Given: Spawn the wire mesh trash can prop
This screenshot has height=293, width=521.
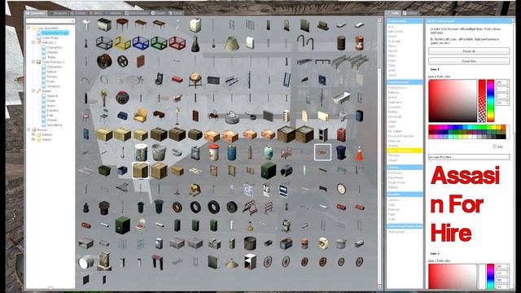Looking at the screenshot, I should [159, 152].
